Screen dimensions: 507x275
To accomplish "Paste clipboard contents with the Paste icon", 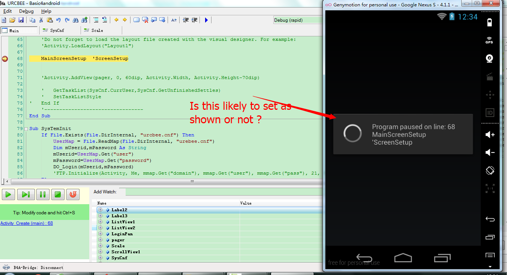I will click(49, 20).
